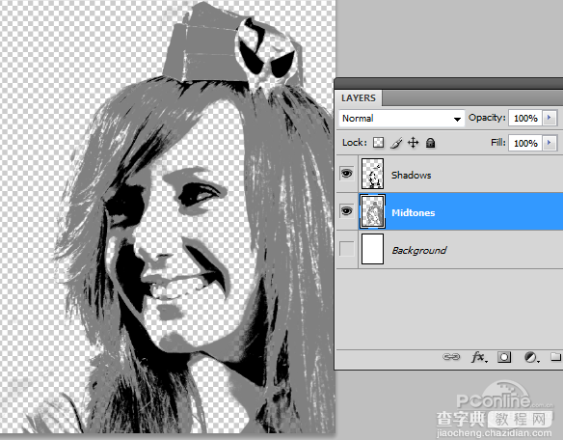563x440 pixels.
Task: Click the new group folder icon
Action: tap(555, 357)
